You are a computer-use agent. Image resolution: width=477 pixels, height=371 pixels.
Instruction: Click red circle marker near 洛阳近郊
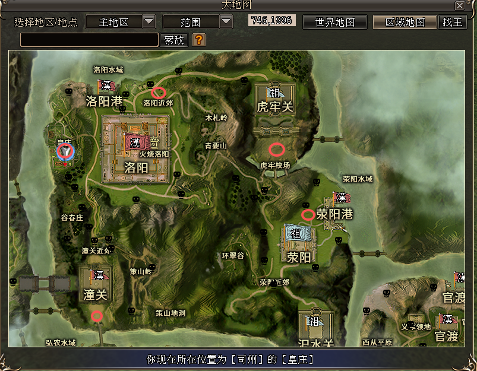pos(158,92)
